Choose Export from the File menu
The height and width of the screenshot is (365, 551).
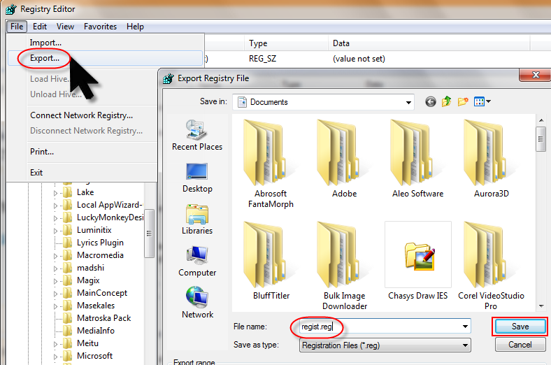(106, 58)
